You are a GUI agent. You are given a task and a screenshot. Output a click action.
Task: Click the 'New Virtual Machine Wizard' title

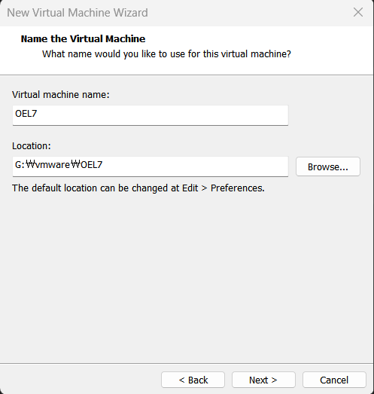78,13
